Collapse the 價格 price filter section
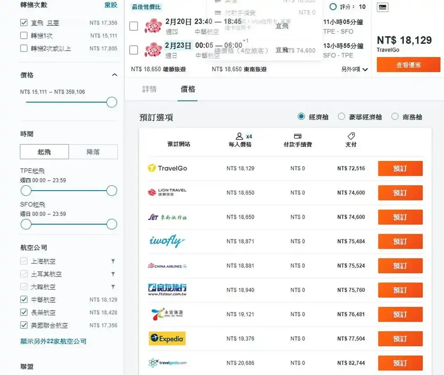 coord(115,75)
